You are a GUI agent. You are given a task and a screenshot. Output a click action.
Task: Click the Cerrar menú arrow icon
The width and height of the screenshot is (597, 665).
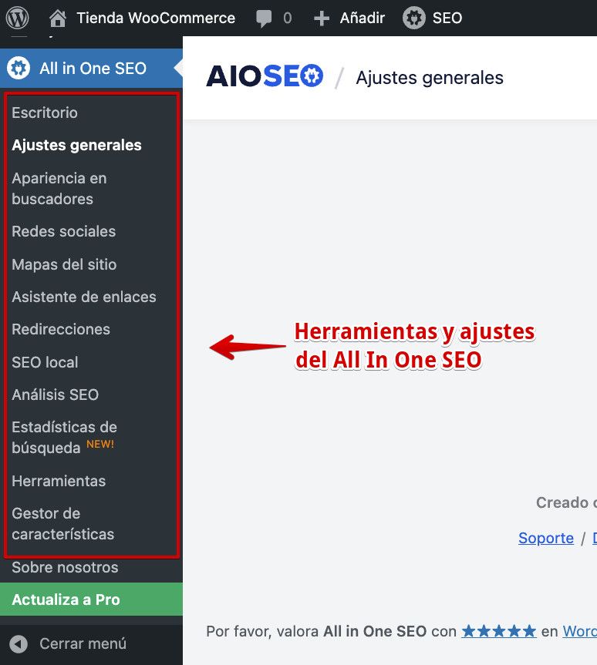pyautogui.click(x=19, y=643)
